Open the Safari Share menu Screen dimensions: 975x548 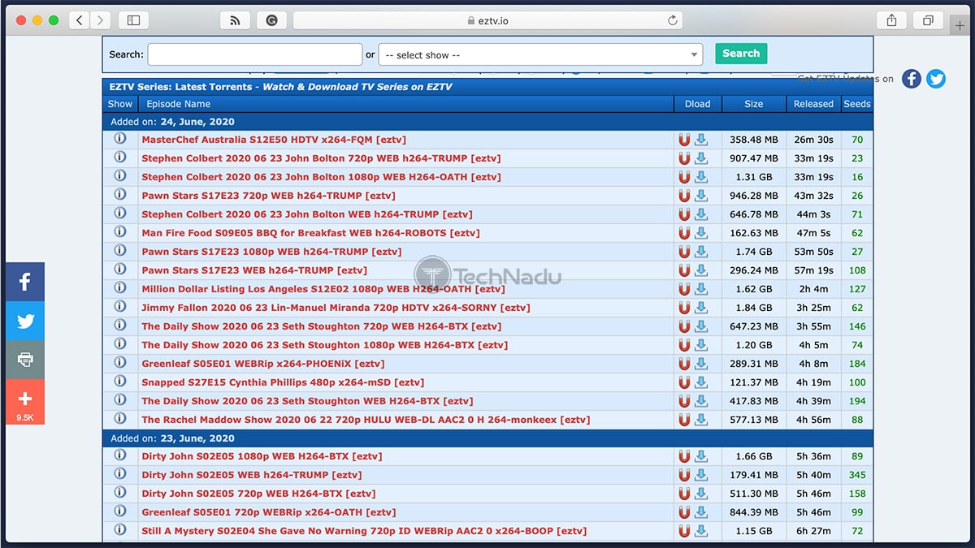click(x=891, y=20)
